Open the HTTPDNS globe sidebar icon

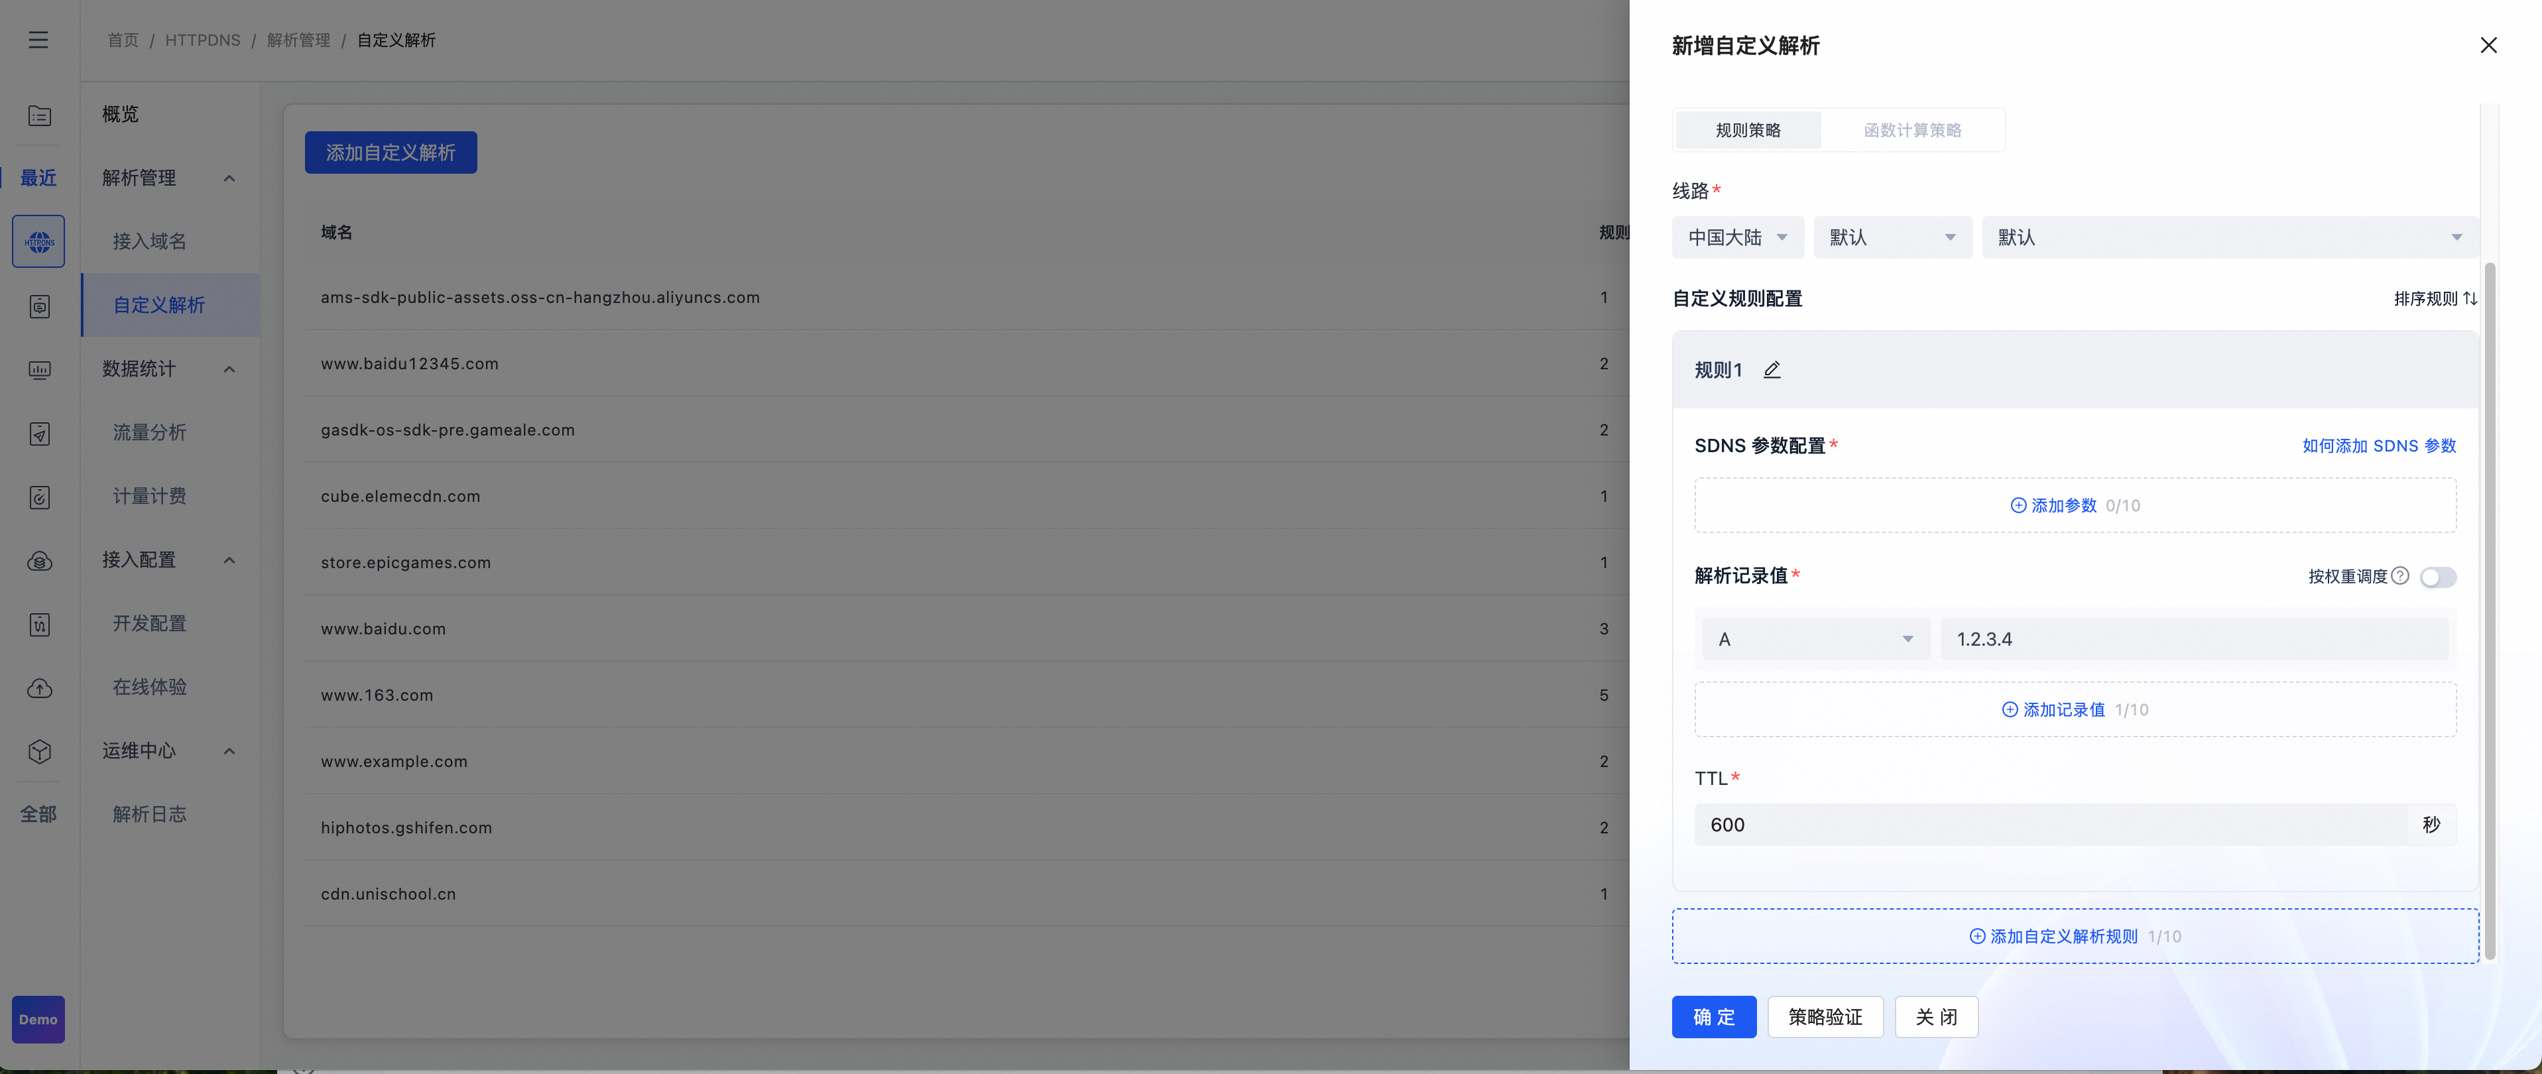(38, 242)
